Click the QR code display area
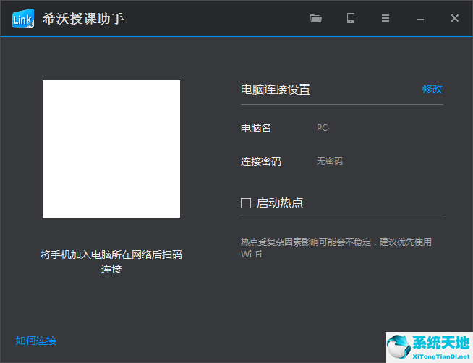Screen dimensions: 473x363 (x=111, y=149)
